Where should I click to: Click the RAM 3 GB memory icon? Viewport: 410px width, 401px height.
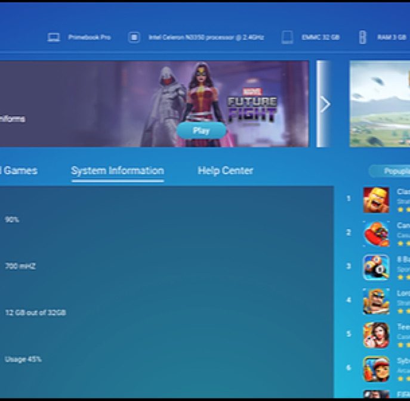click(362, 37)
